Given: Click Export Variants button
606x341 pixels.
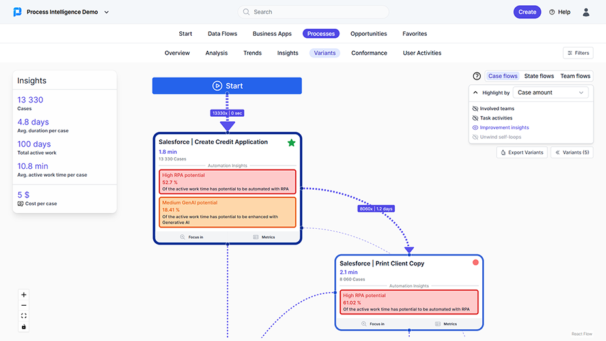Looking at the screenshot, I should coord(522,153).
